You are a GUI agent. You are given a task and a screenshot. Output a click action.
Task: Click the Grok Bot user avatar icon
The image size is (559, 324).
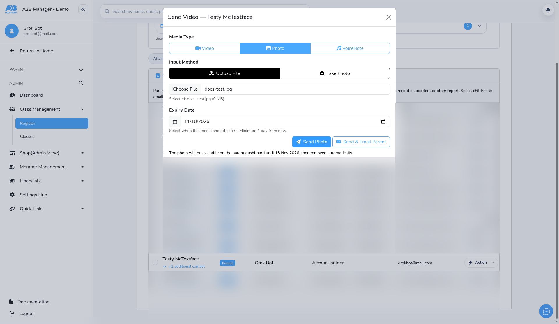pos(12,31)
